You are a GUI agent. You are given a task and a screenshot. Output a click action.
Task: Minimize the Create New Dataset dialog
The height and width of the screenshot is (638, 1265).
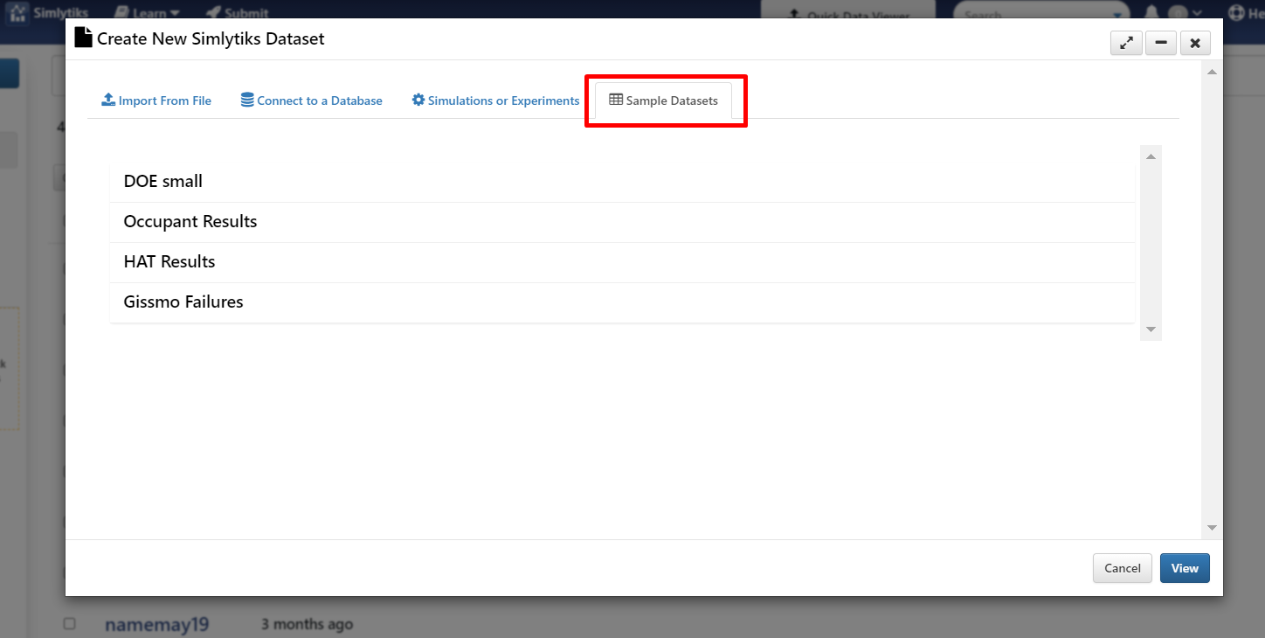(1161, 42)
